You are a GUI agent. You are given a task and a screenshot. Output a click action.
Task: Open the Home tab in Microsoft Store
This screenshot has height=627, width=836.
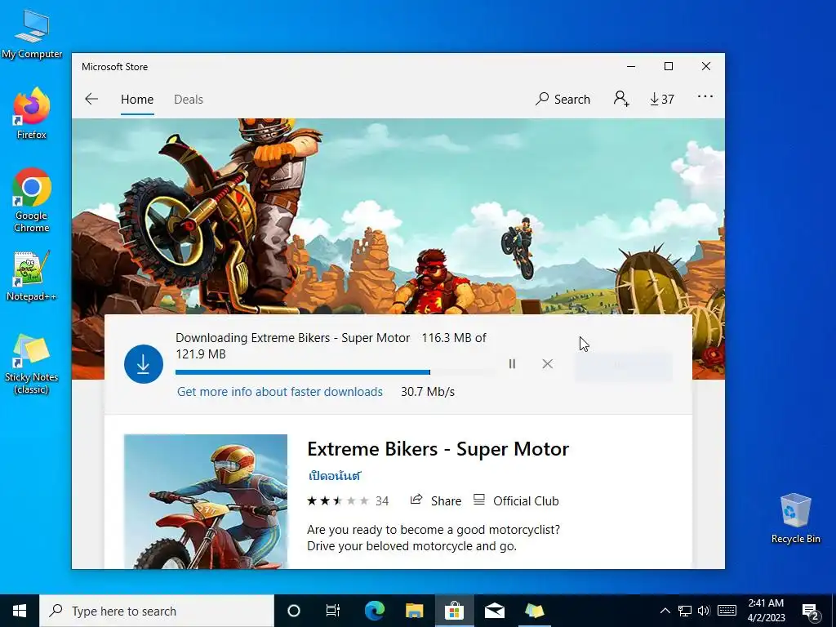pos(137,99)
